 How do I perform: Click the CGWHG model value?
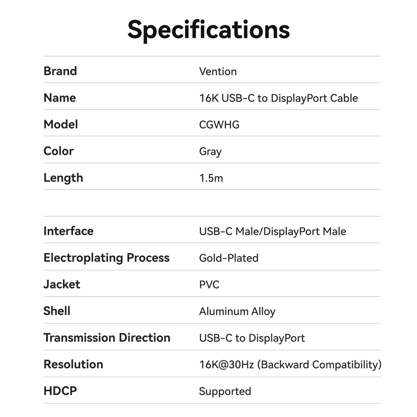click(219, 125)
